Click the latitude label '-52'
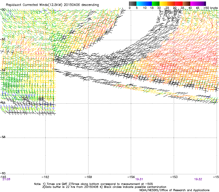This screenshot has height=192, width=219. [3, 39]
